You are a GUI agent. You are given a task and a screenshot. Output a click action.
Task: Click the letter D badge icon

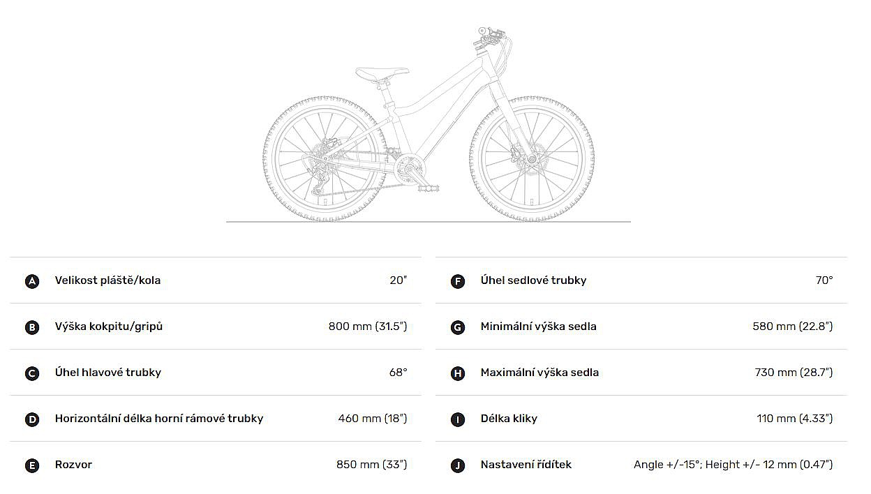[32, 419]
